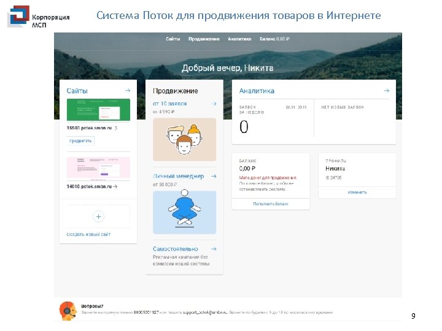Open the Аналитика card heading
The width and height of the screenshot is (442, 331).
(257, 91)
